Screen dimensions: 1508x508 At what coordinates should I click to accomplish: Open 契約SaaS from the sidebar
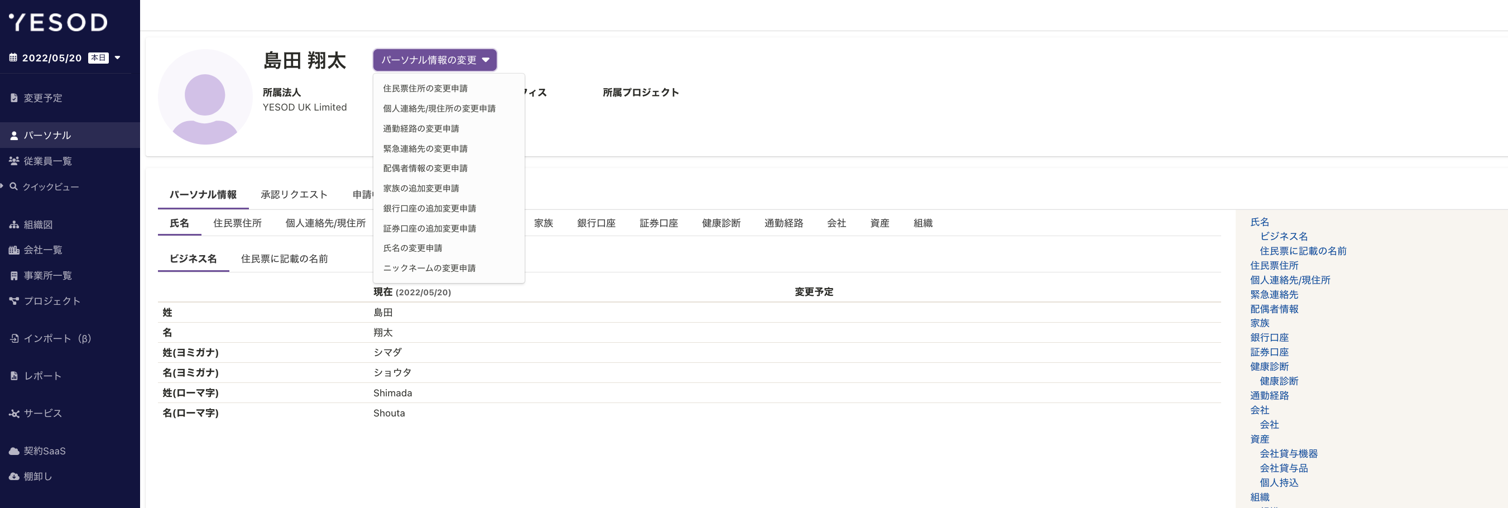(x=46, y=451)
